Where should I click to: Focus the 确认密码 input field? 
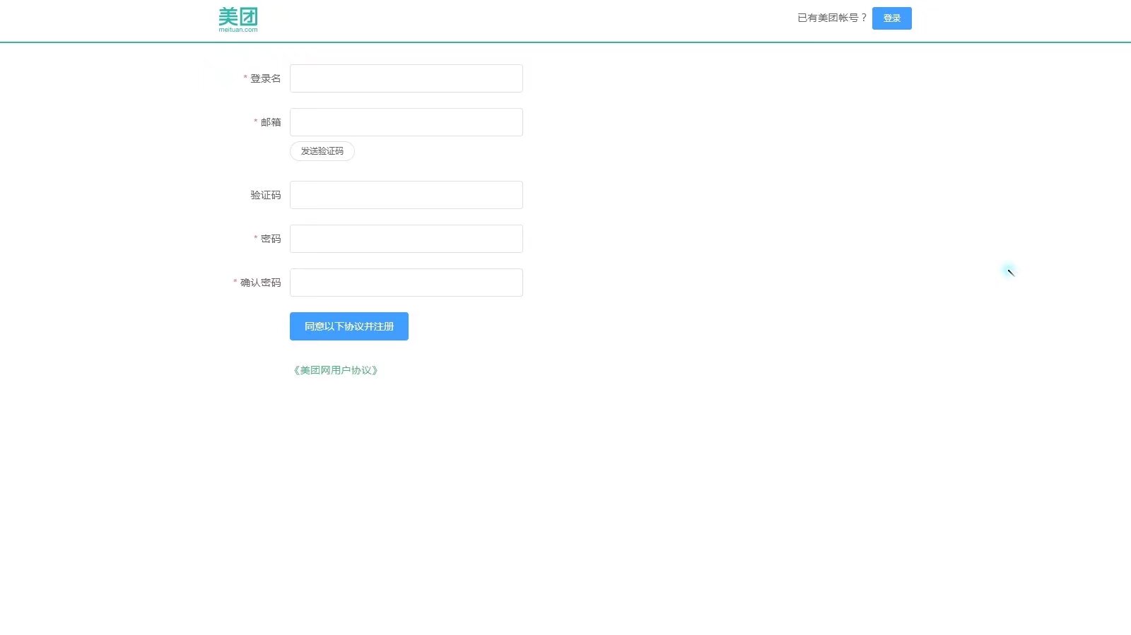pyautogui.click(x=406, y=283)
